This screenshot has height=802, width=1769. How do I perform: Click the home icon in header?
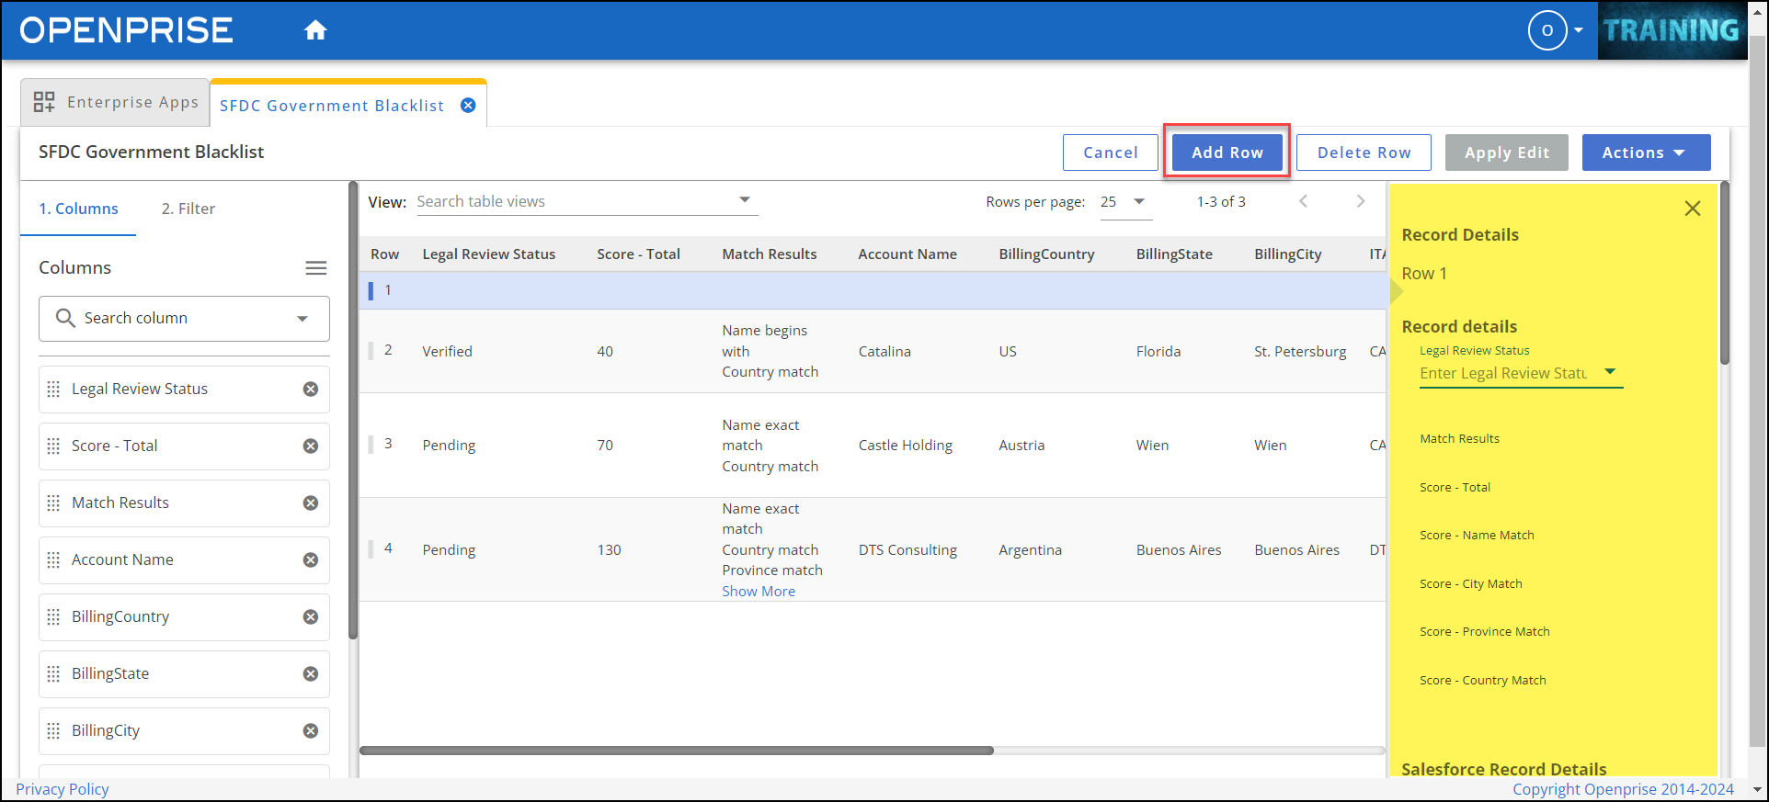point(315,30)
